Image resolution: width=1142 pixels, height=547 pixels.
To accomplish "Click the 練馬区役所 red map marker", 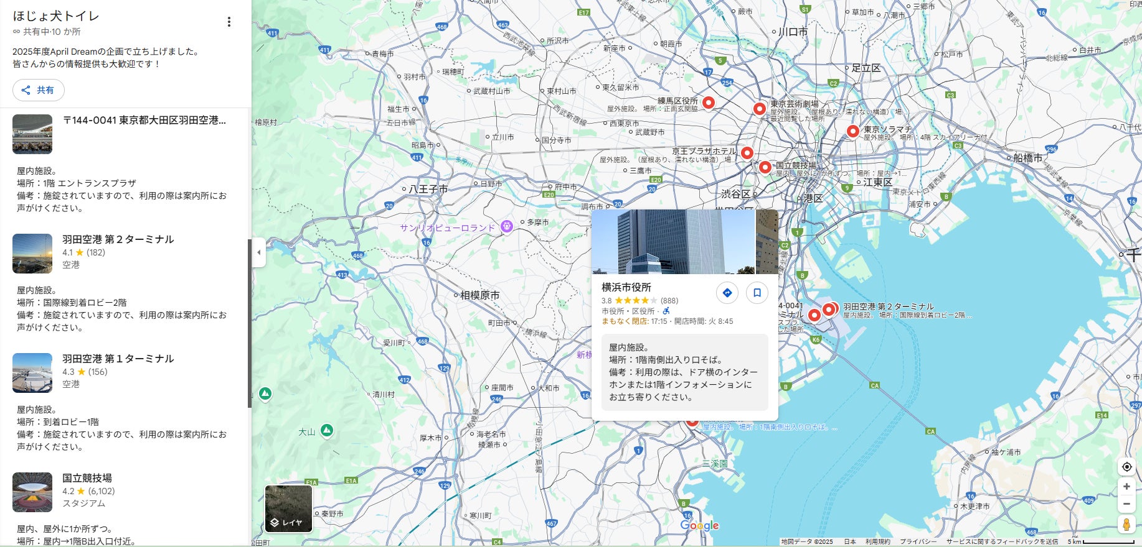I will coord(709,103).
